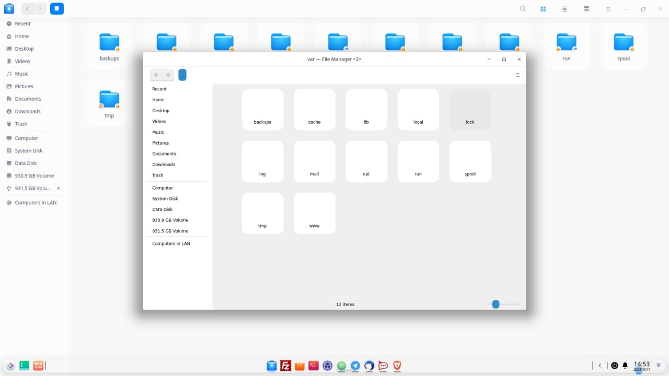Image resolution: width=669 pixels, height=376 pixels.
Task: Open Telegram from the dock
Action: coord(355,366)
